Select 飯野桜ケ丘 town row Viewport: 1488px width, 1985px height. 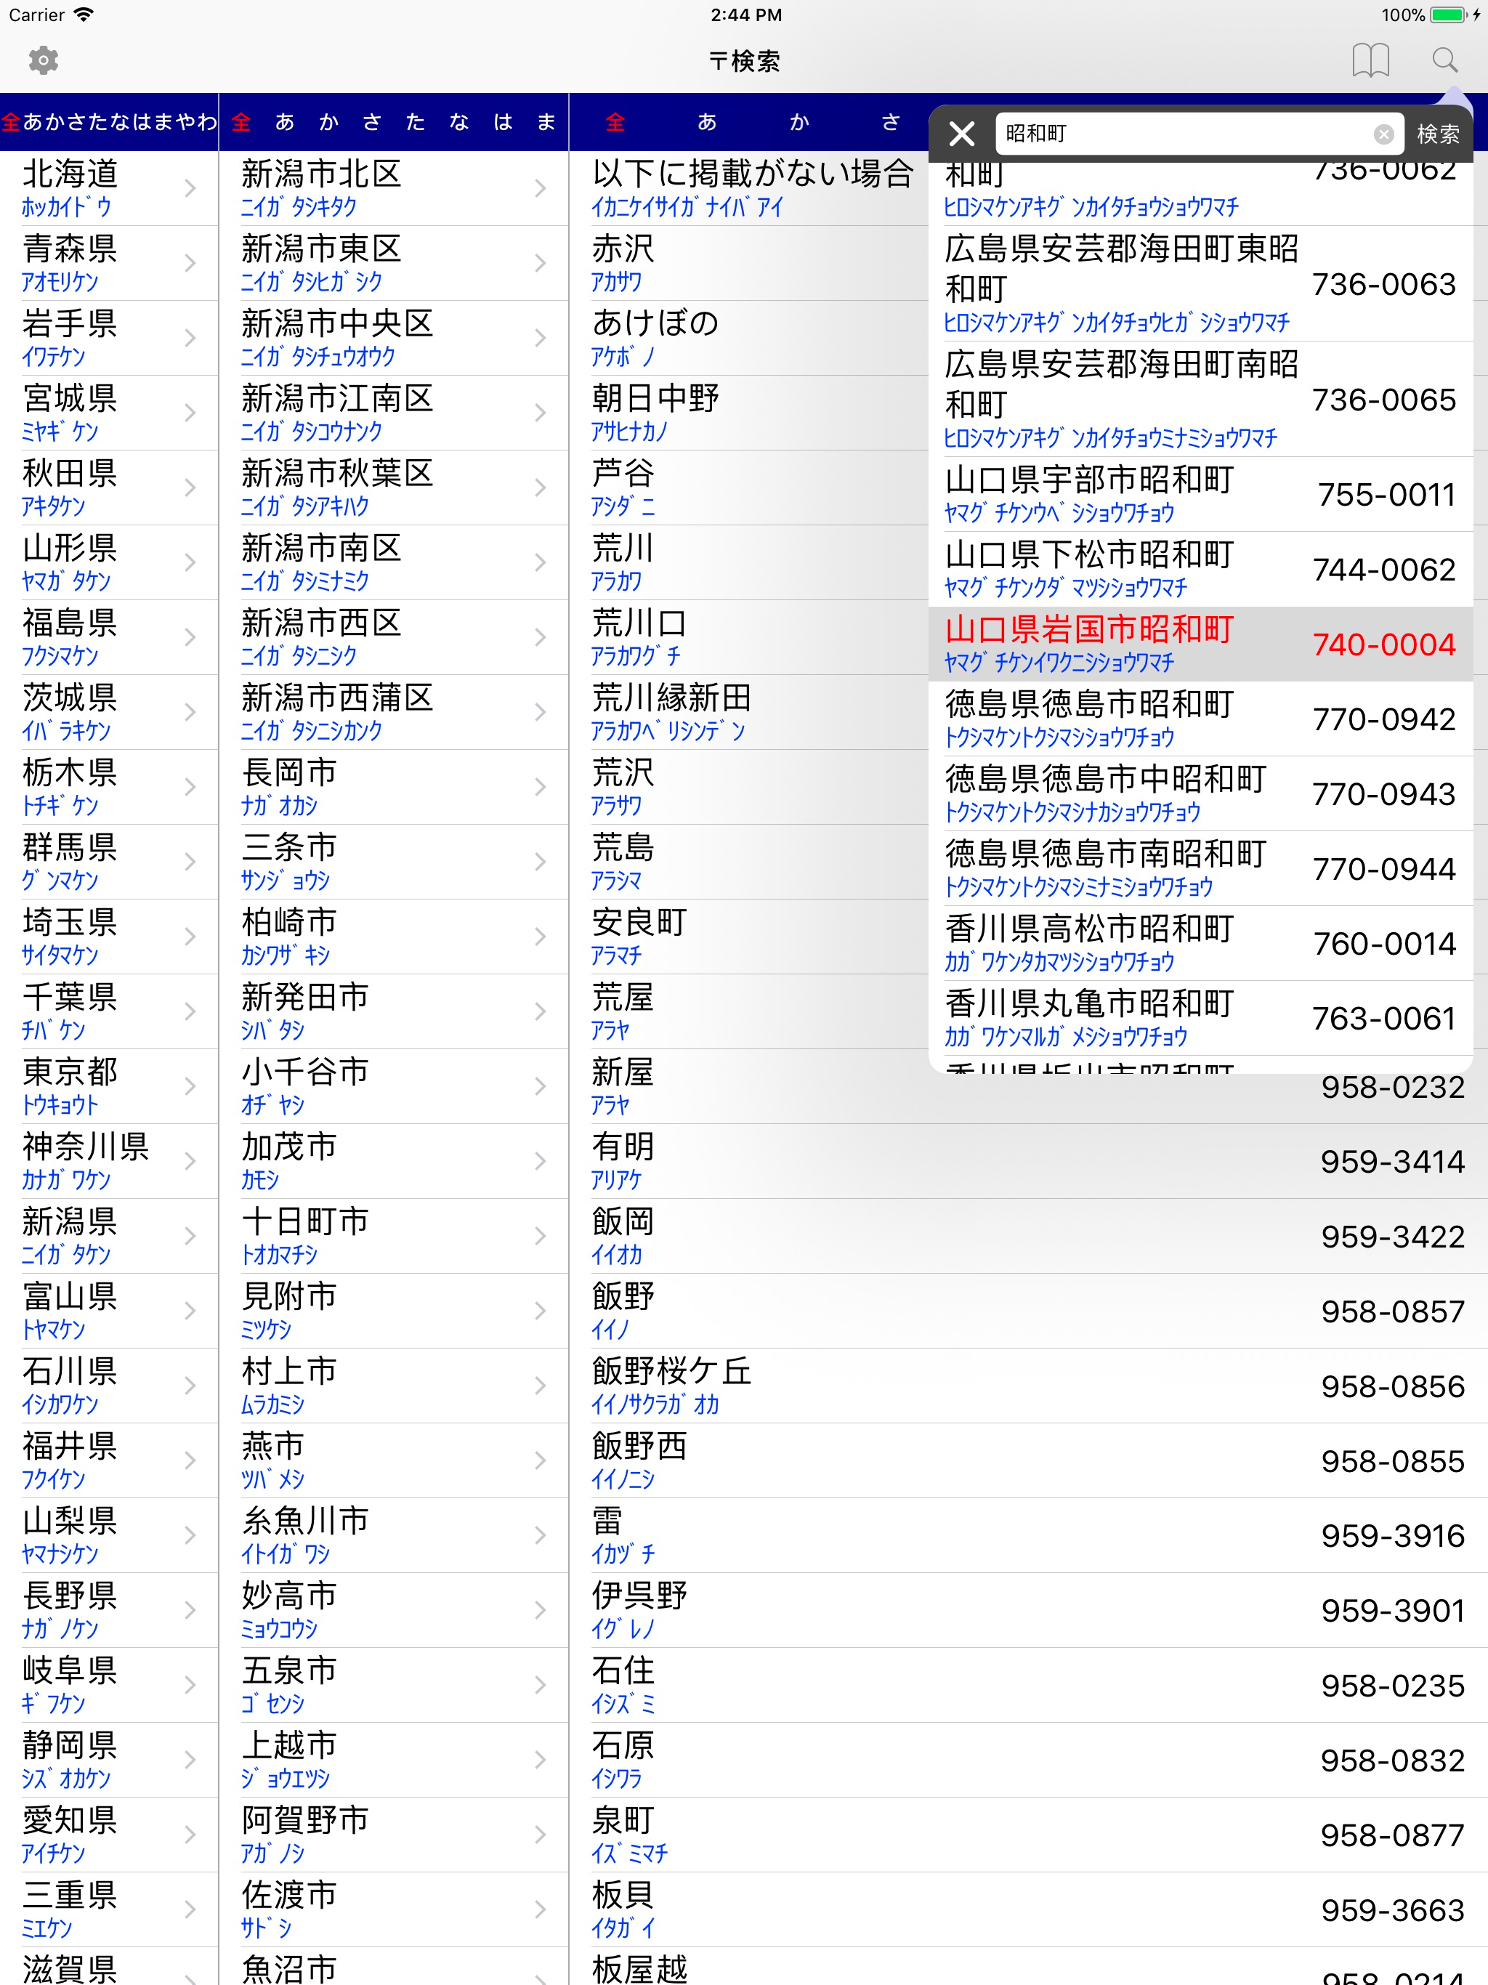[x=1029, y=1386]
